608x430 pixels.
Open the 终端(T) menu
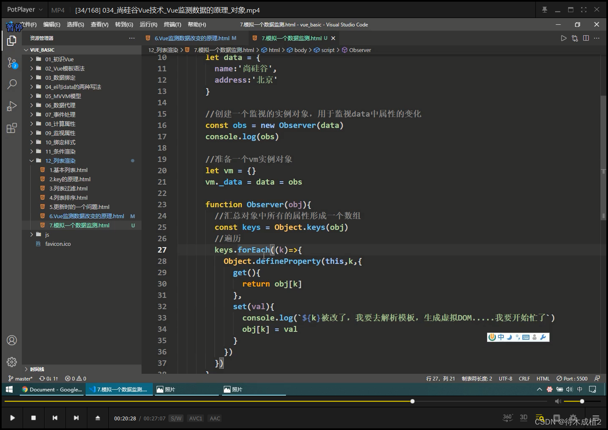click(x=173, y=25)
